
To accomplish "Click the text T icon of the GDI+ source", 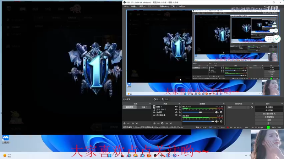I will (154, 110).
